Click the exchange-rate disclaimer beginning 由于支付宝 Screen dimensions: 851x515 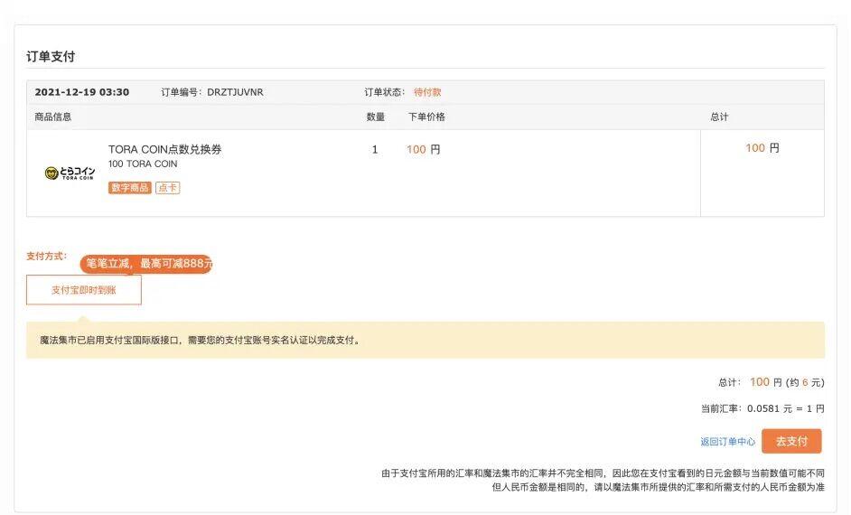pyautogui.click(x=603, y=473)
